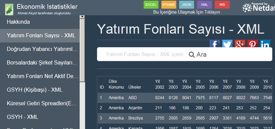Click the 2755 value in Brezilya row
275x129 pixels.
tap(160, 118)
